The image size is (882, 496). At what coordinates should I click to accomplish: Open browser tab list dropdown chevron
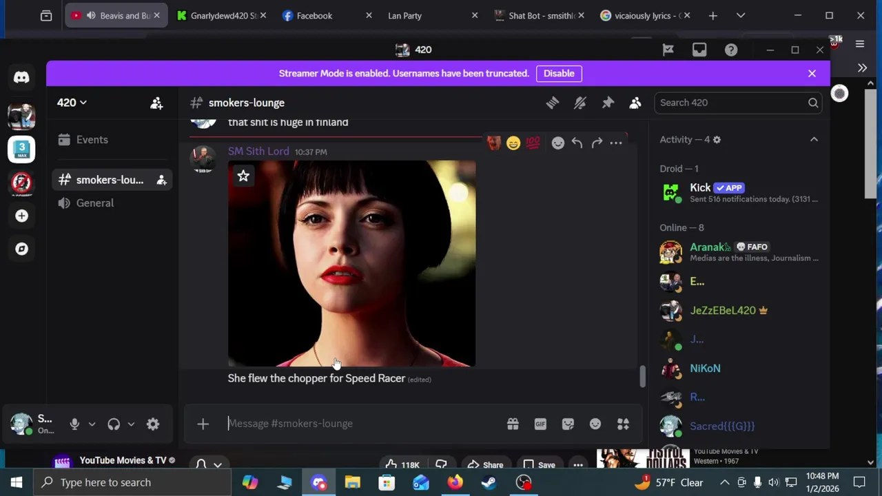(x=741, y=15)
